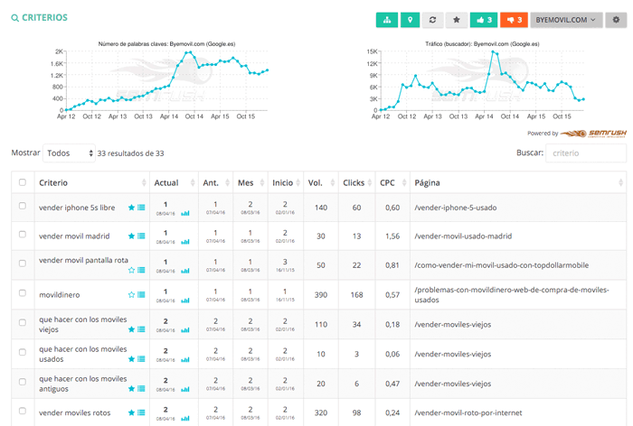Open page link /vender-movil-usado-madrid

pos(463,236)
